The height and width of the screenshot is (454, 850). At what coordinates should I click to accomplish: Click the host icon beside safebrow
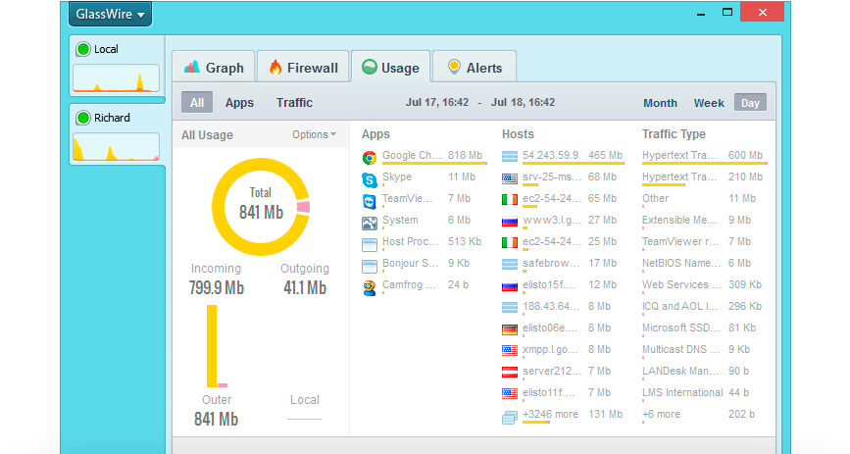510,264
